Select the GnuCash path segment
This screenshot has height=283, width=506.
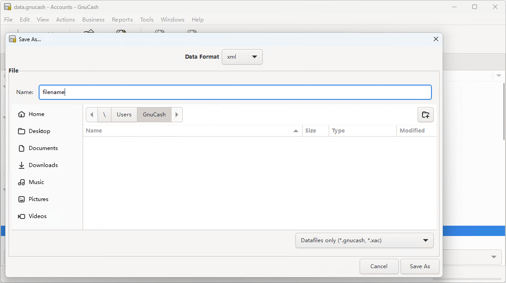154,115
